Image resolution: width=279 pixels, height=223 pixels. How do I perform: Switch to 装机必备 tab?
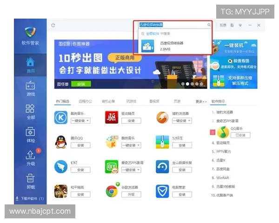click(108, 101)
